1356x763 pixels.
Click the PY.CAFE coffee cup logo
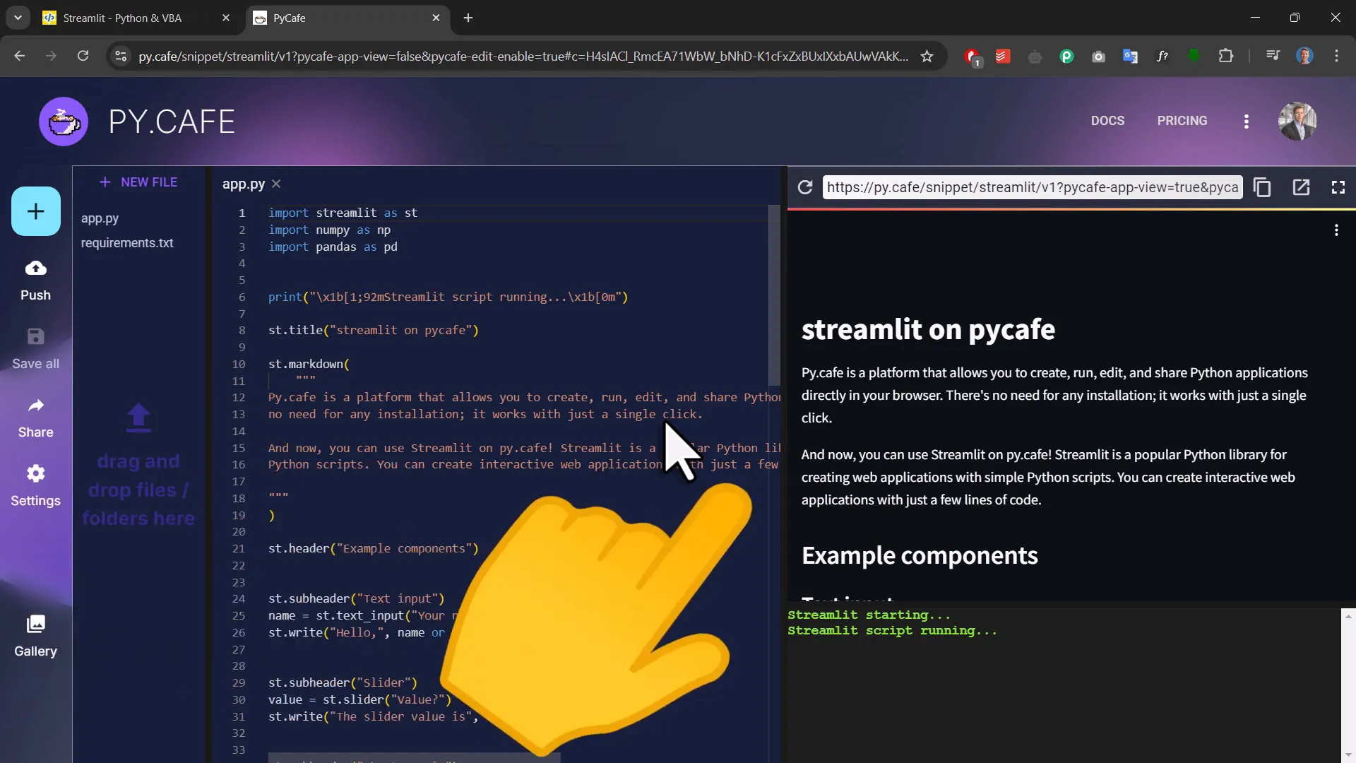click(x=63, y=121)
